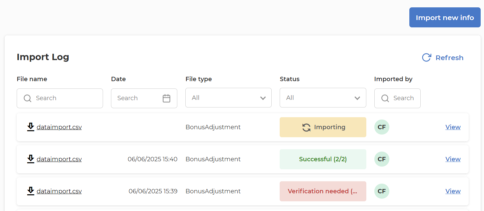
Task: Click the CF avatar in the Importing row
Action: pyautogui.click(x=382, y=127)
